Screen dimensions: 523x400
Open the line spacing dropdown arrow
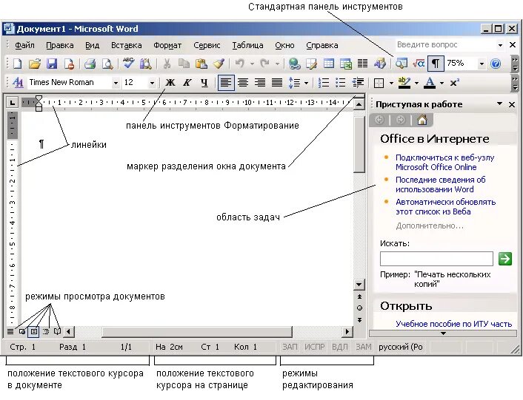(x=306, y=83)
